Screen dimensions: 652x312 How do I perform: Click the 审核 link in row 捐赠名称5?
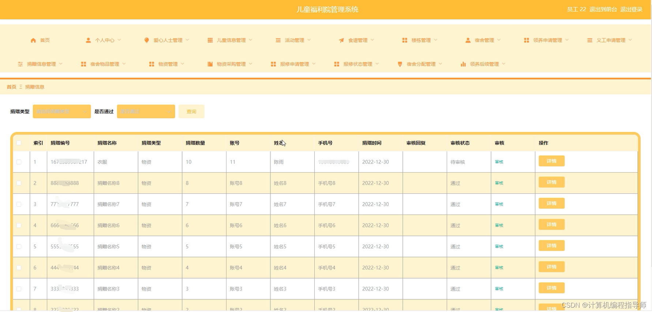pyautogui.click(x=499, y=247)
